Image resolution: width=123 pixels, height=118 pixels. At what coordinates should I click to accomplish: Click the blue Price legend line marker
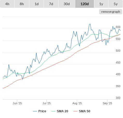coord(35,111)
